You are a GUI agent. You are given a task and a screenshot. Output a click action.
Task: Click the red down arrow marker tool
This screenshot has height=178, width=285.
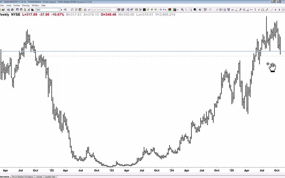coord(275,10)
